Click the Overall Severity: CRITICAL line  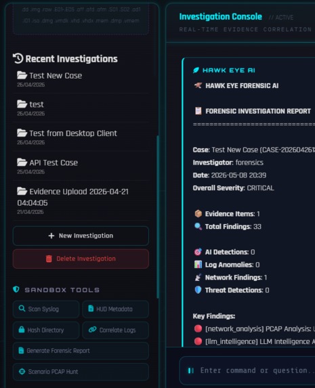[233, 188]
